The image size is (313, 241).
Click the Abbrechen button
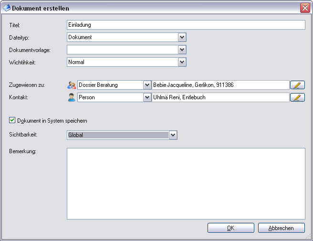pos(282,228)
